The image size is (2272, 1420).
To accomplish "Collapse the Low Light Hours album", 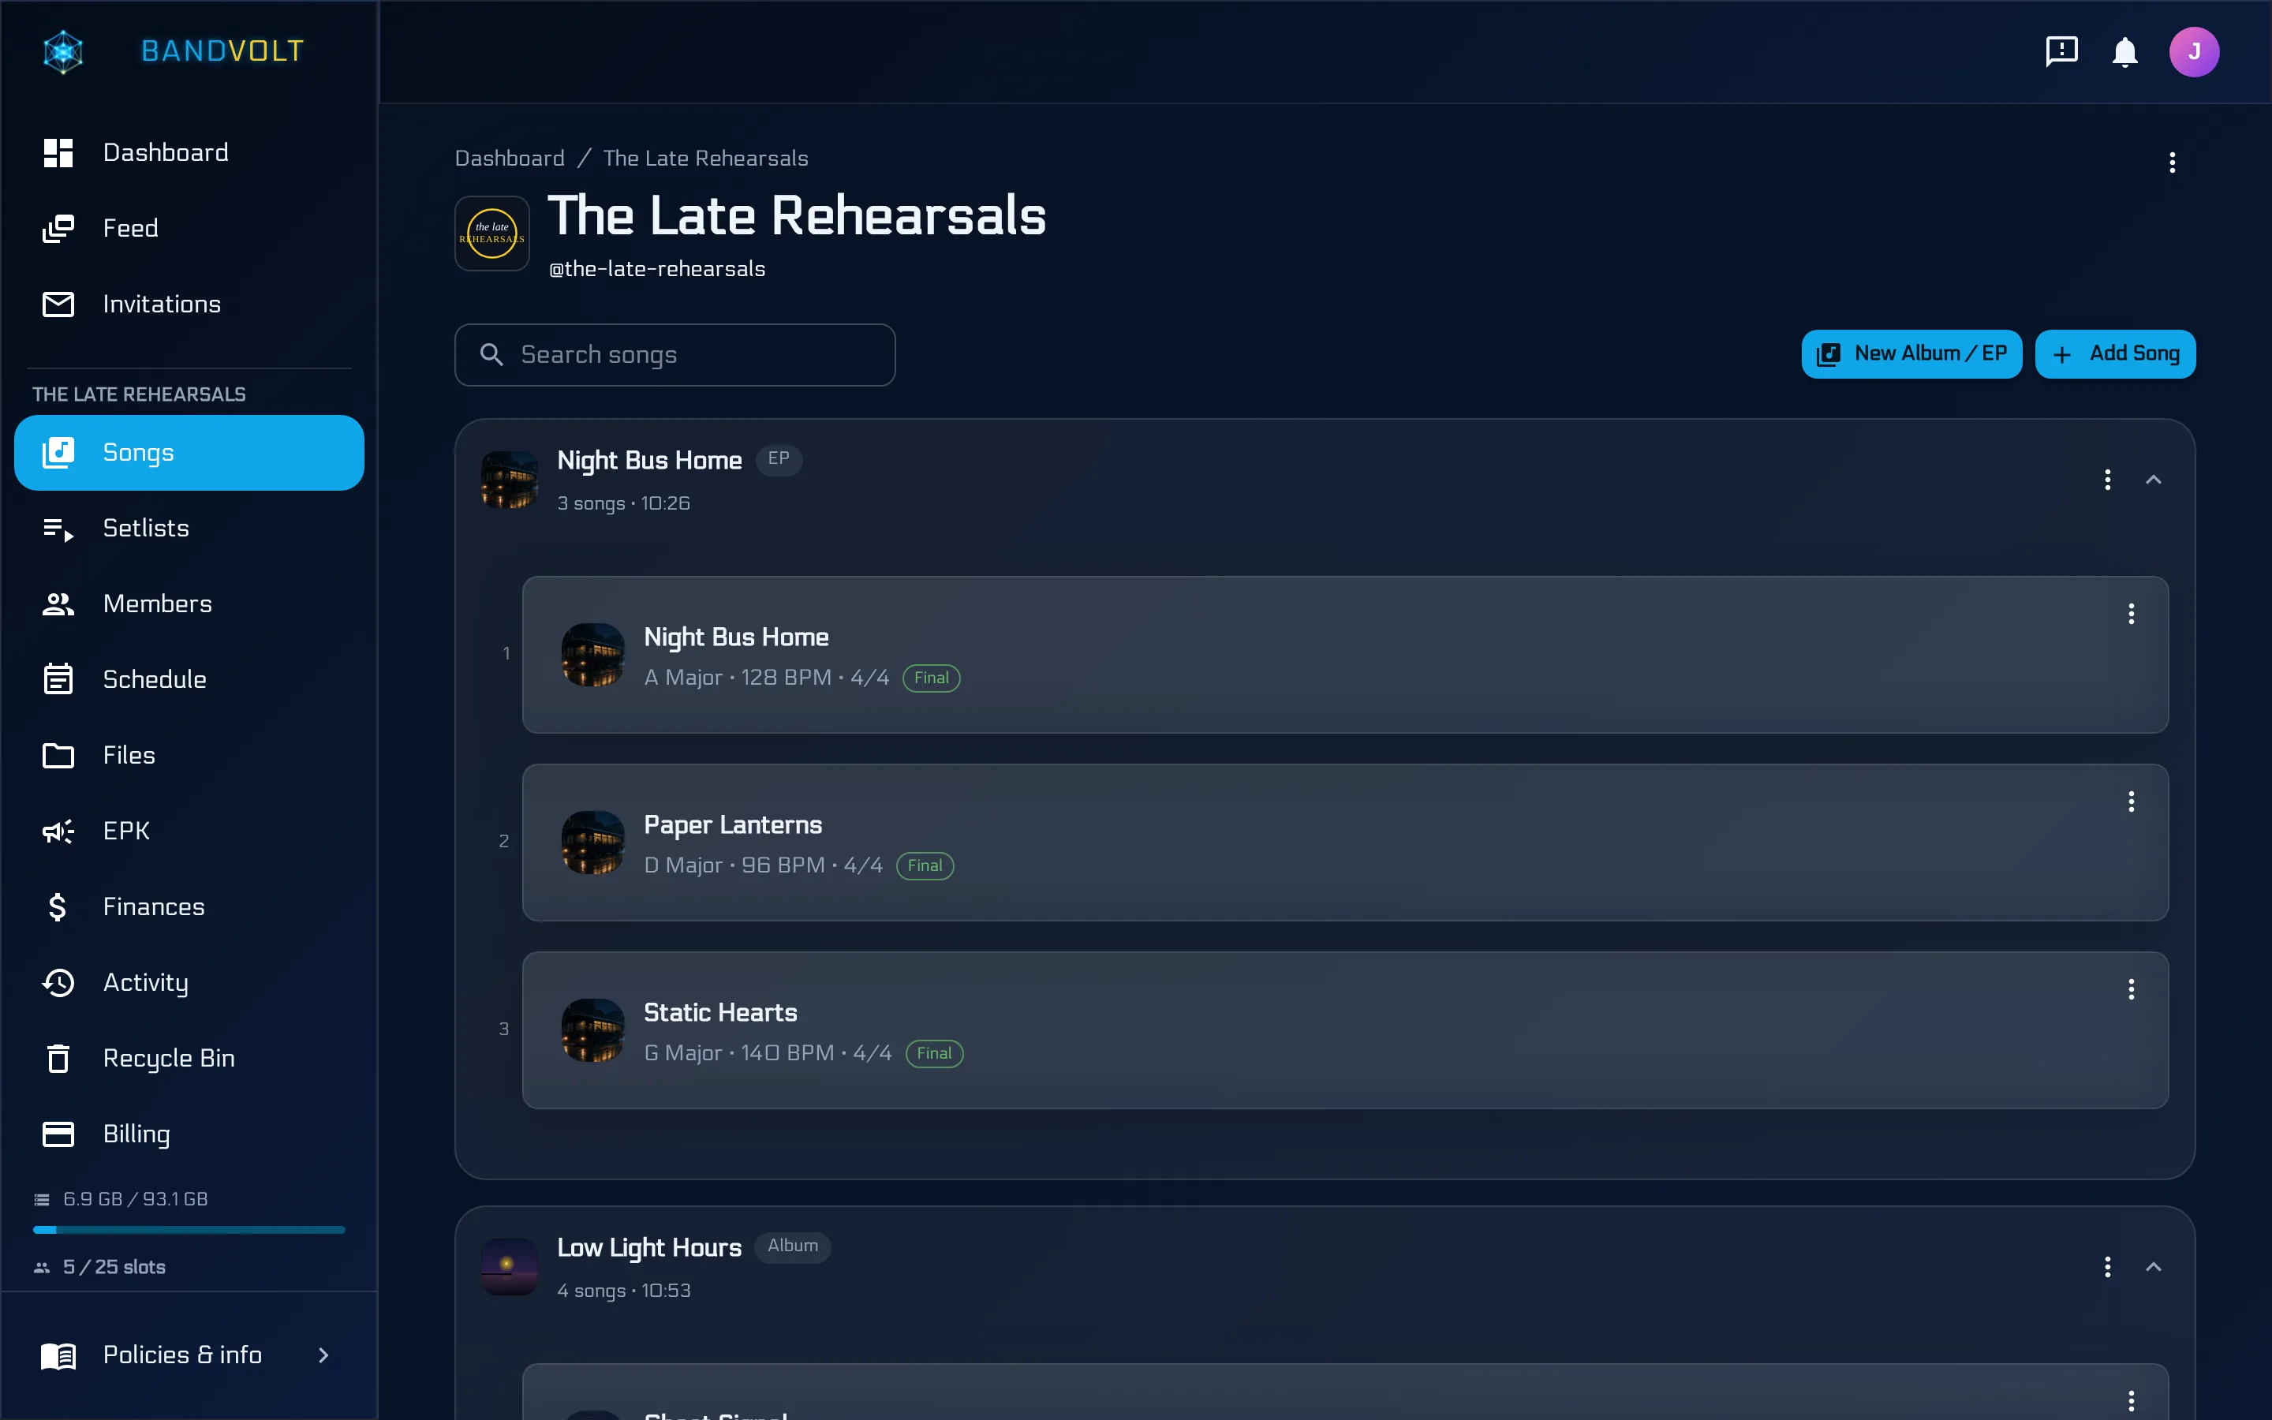I will point(2154,1267).
